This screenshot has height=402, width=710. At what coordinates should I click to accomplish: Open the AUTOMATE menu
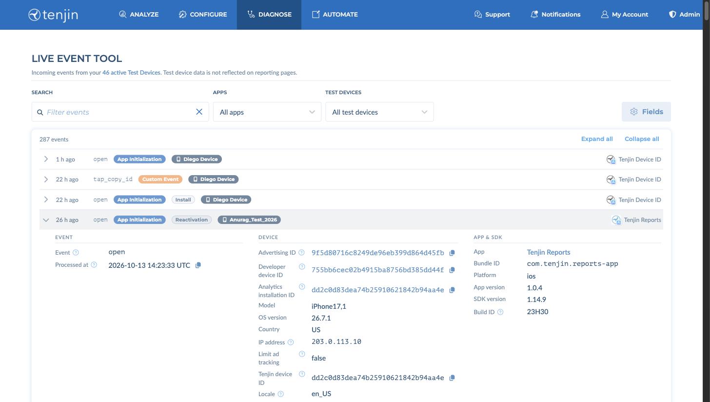[x=335, y=15]
